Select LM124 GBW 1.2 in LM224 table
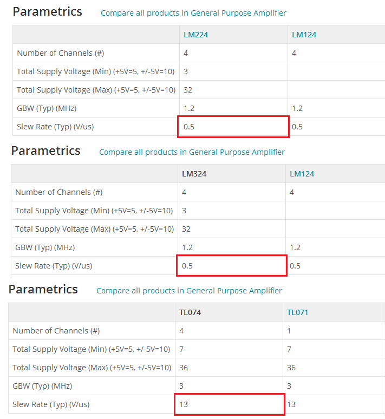This screenshot has height=419, width=385. 297,108
